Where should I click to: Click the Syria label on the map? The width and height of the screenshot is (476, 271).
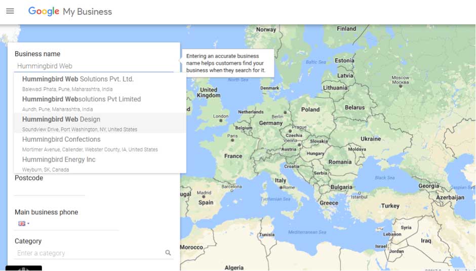pos(406,227)
